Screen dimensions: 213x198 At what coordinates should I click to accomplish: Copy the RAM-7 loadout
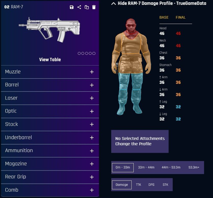click(x=87, y=7)
